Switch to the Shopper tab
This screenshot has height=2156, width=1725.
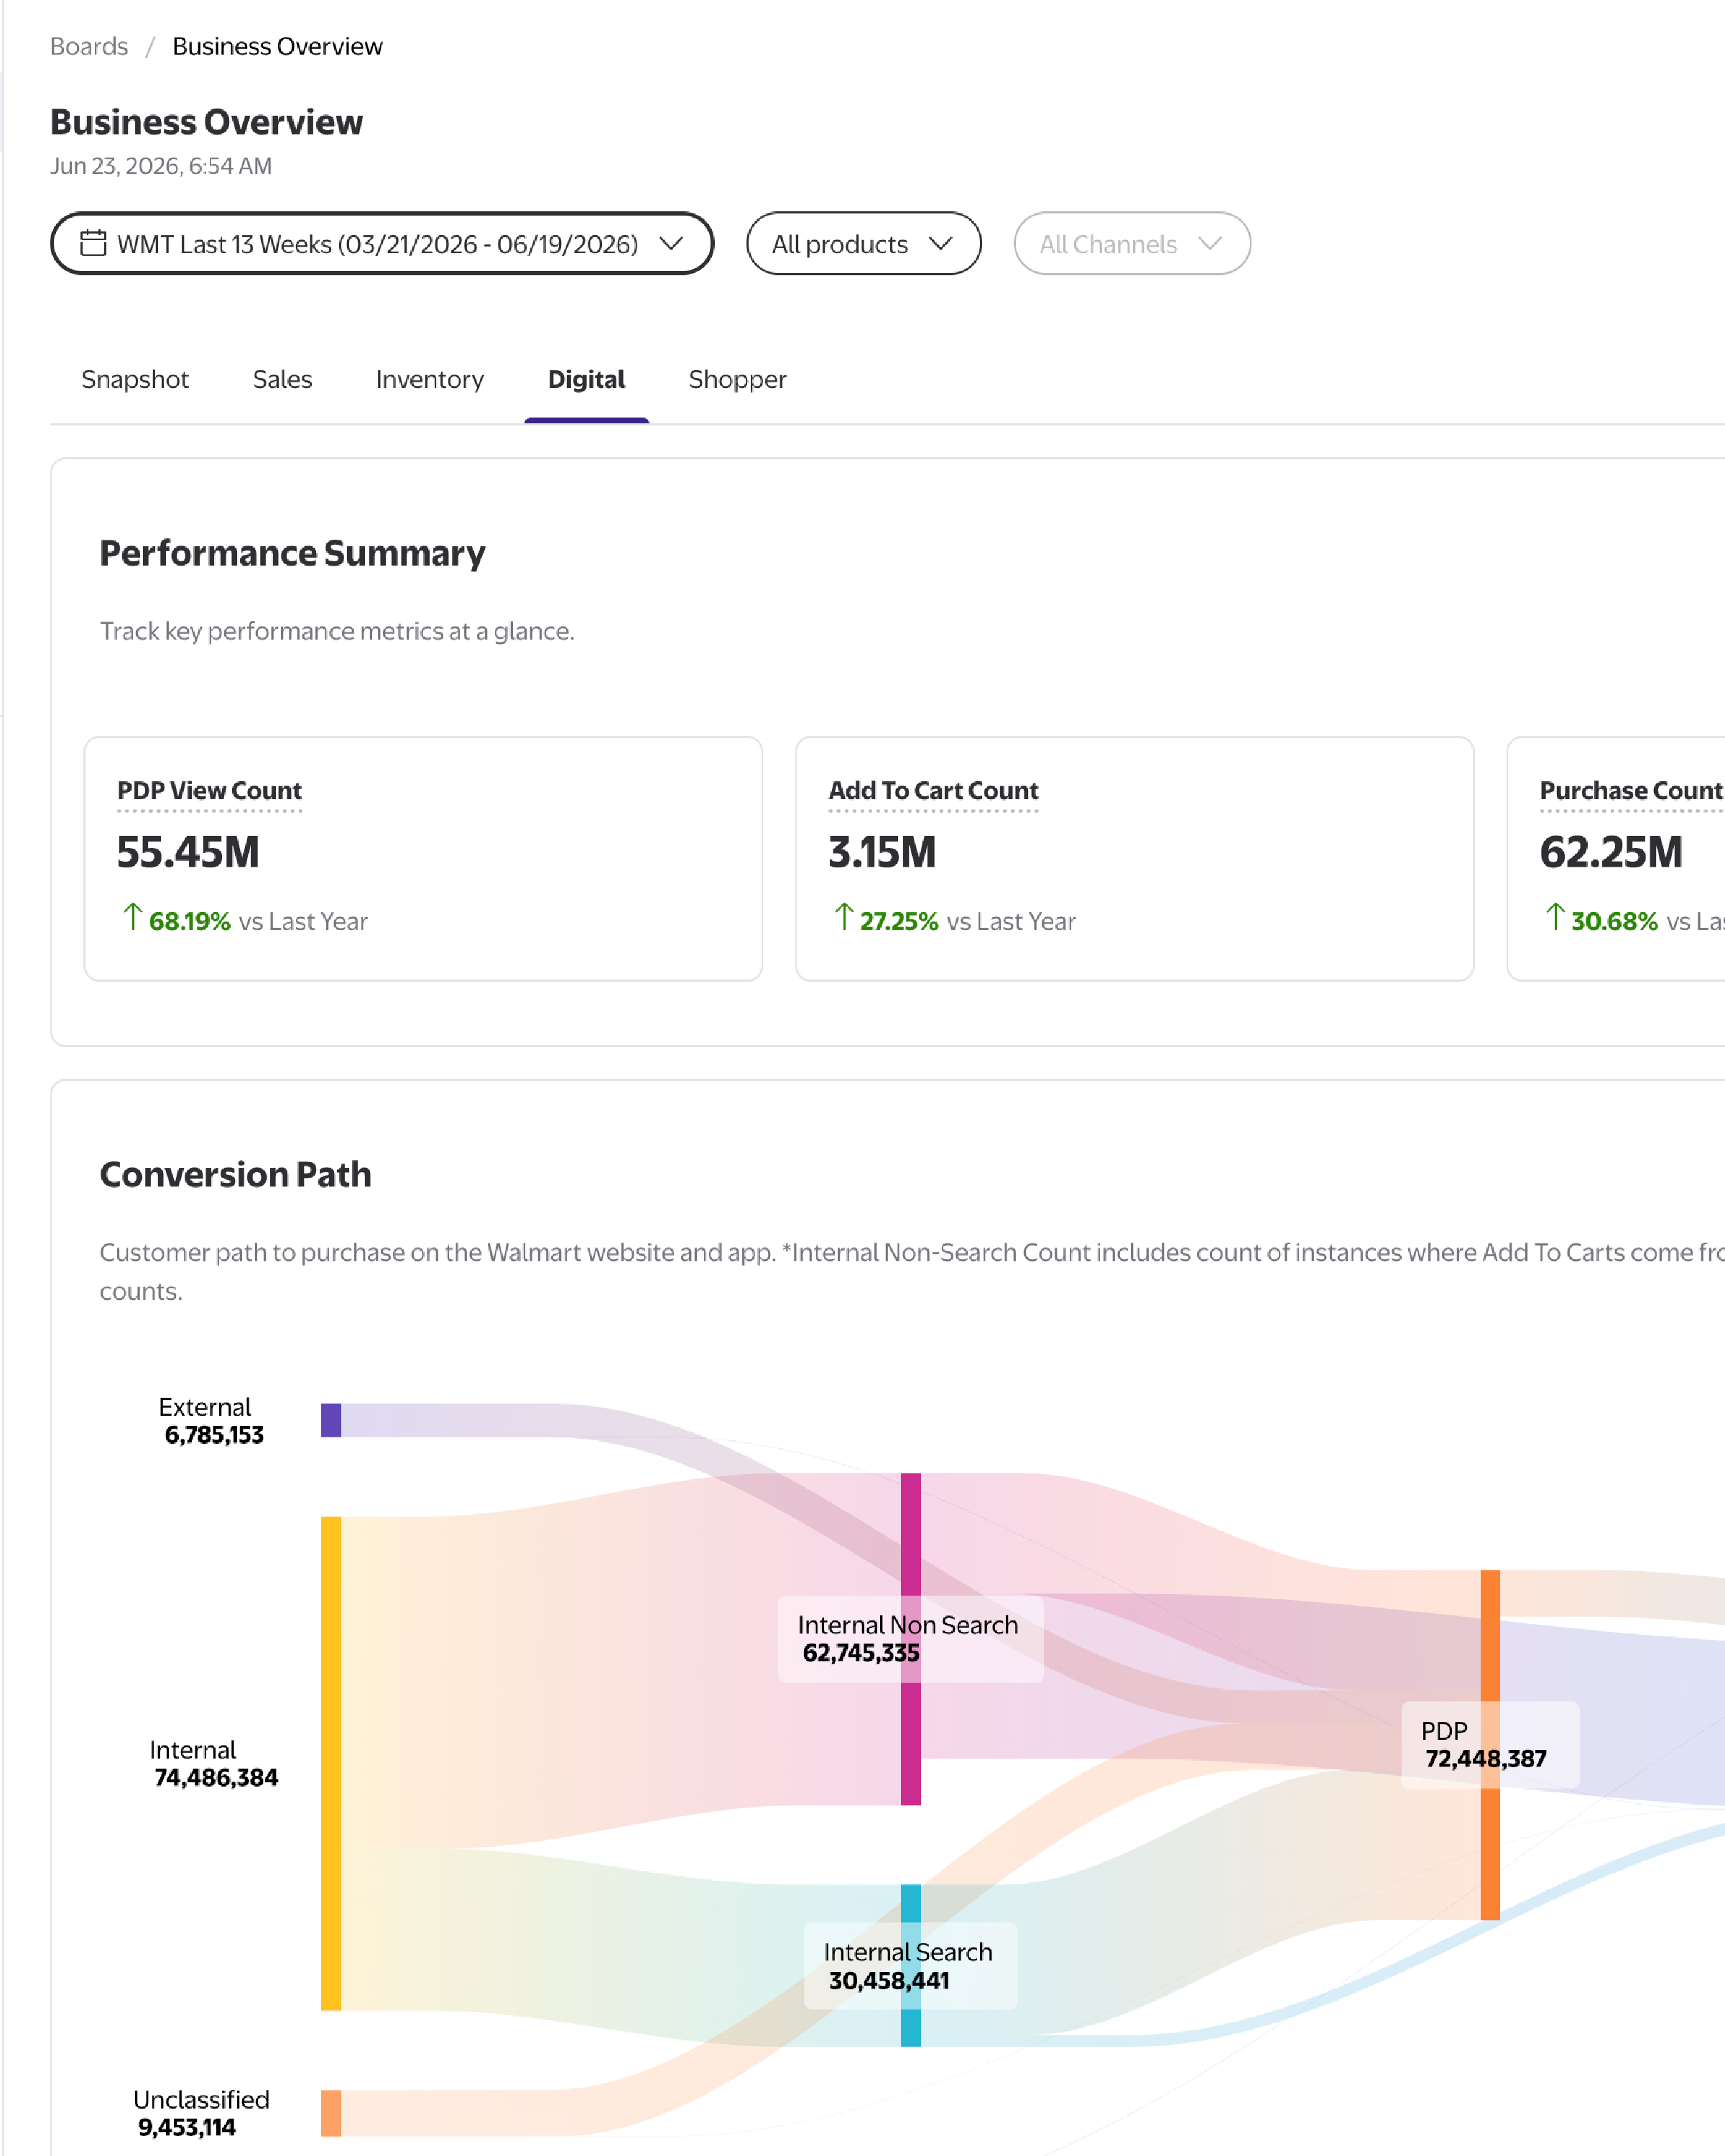(x=738, y=379)
